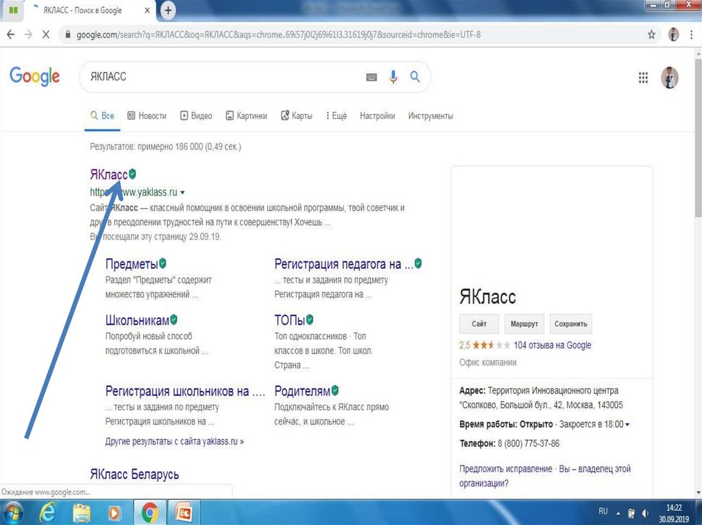Bookmark this page with the star icon

coord(651,34)
